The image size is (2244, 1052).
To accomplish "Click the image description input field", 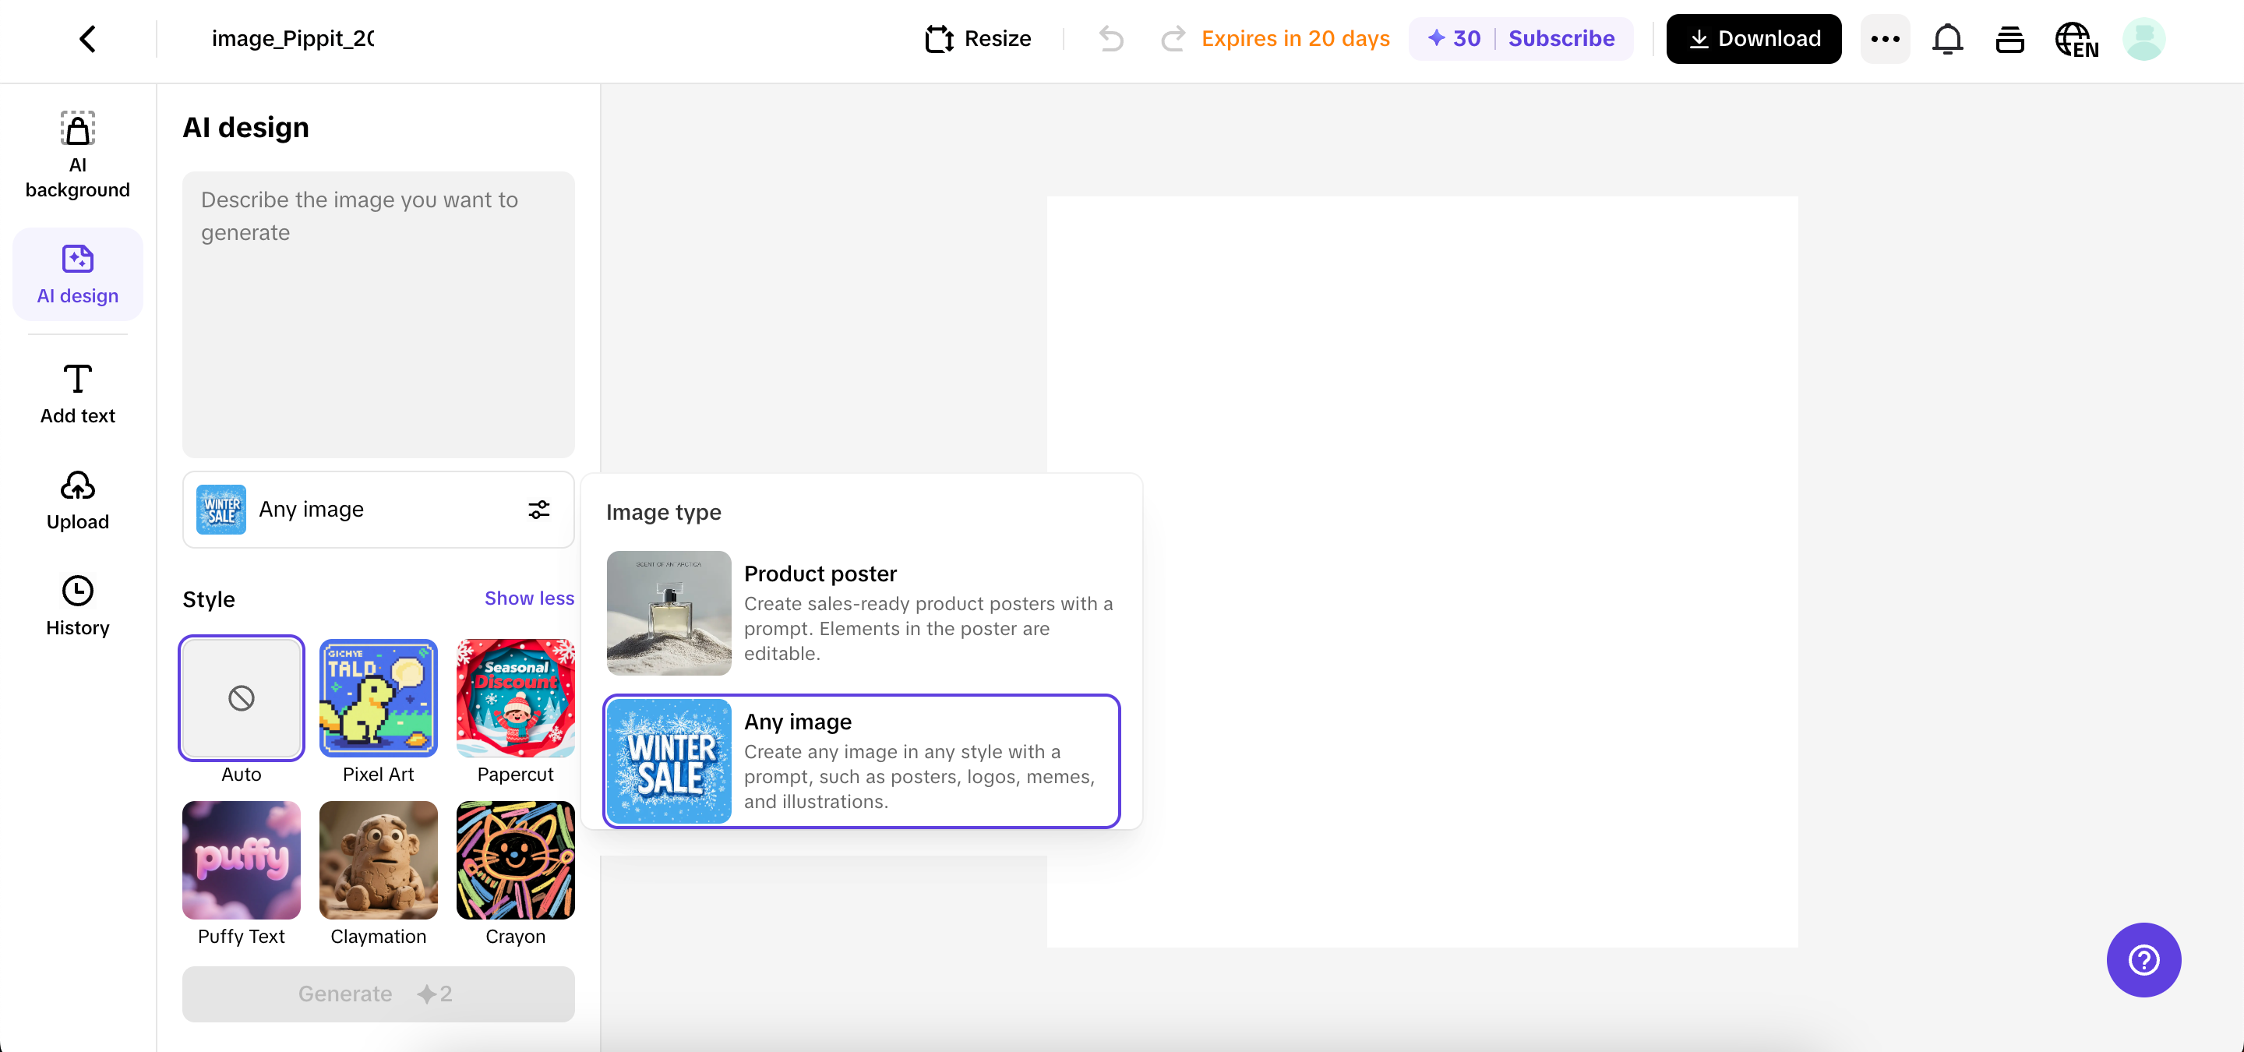I will click(x=378, y=313).
